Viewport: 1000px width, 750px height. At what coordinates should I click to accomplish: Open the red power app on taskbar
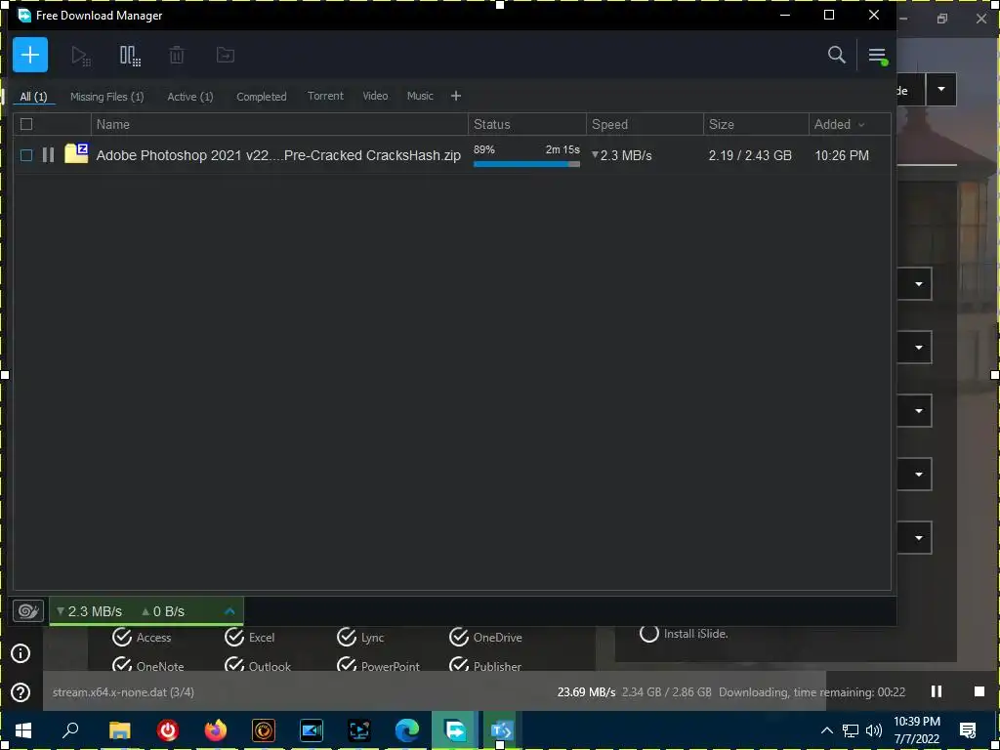168,730
